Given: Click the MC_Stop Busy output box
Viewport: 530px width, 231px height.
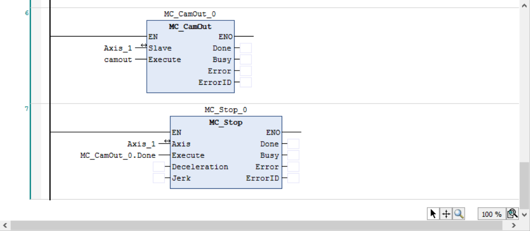Looking at the screenshot, I should click(293, 155).
